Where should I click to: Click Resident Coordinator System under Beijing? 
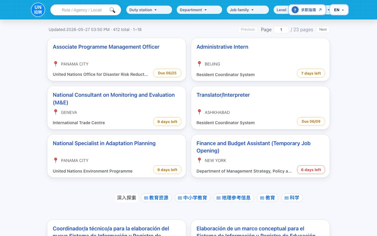[x=225, y=75]
